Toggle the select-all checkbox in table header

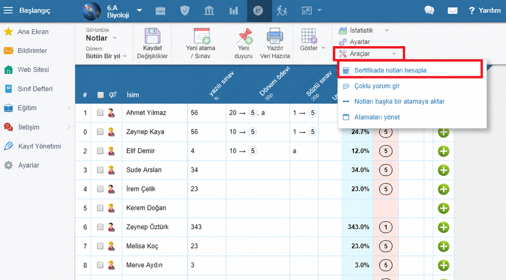click(101, 95)
